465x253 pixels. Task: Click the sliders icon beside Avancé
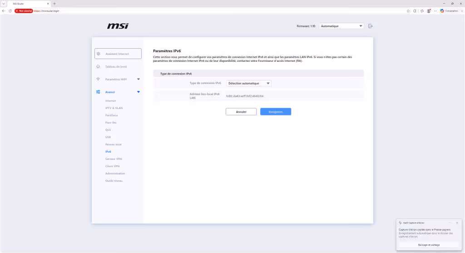(x=98, y=92)
